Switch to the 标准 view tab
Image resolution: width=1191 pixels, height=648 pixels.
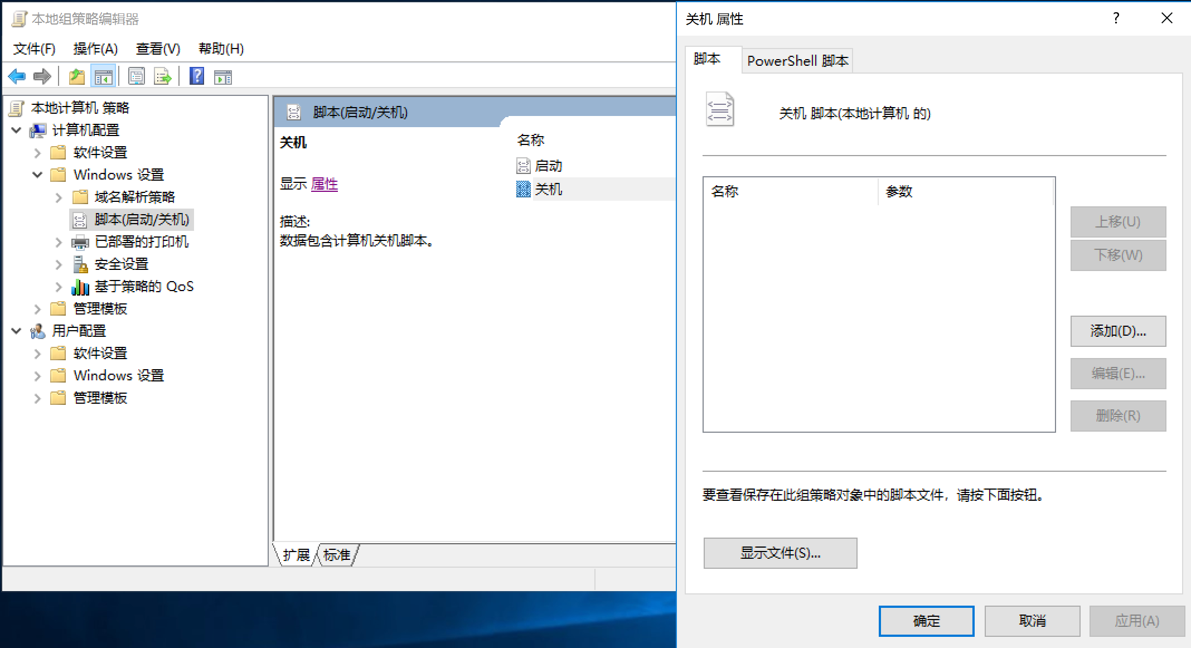point(337,555)
